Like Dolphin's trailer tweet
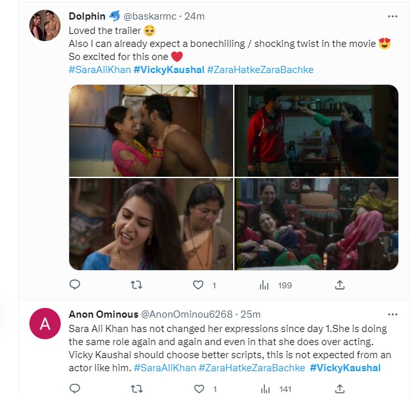 point(200,284)
